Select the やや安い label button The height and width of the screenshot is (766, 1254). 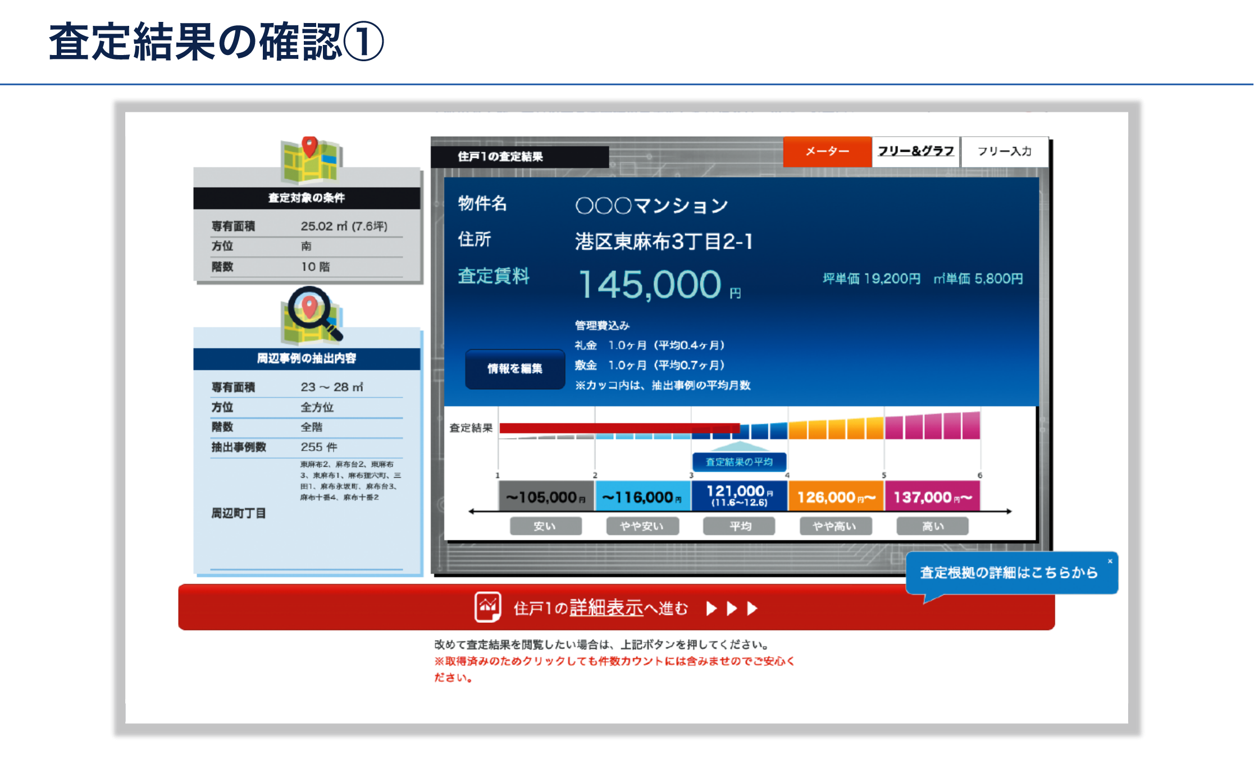point(642,526)
